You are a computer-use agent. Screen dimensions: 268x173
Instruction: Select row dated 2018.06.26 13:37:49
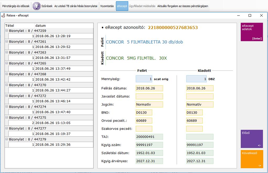(51, 69)
